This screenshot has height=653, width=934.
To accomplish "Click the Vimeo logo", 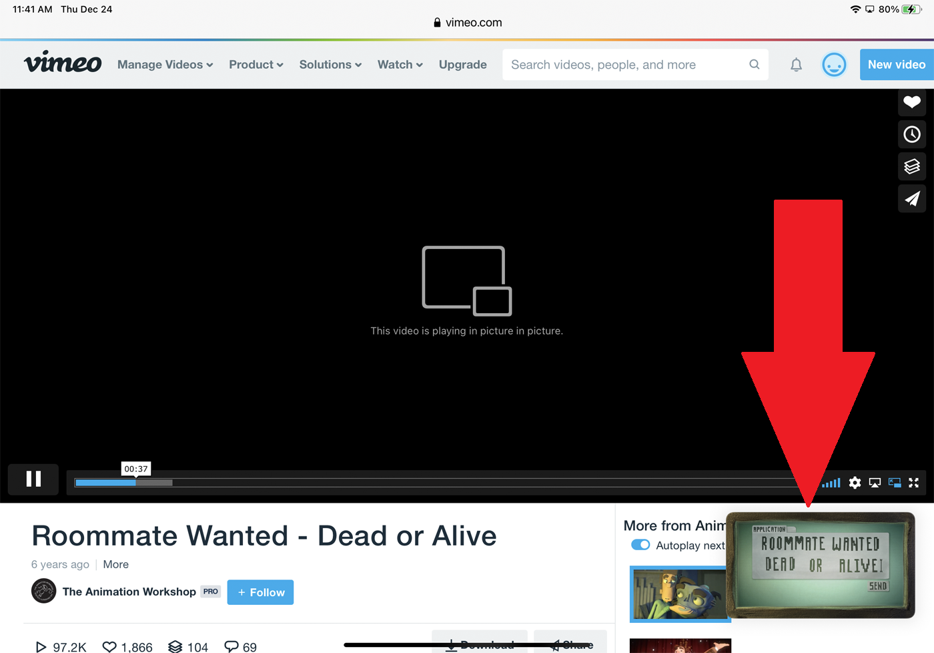I will [63, 63].
